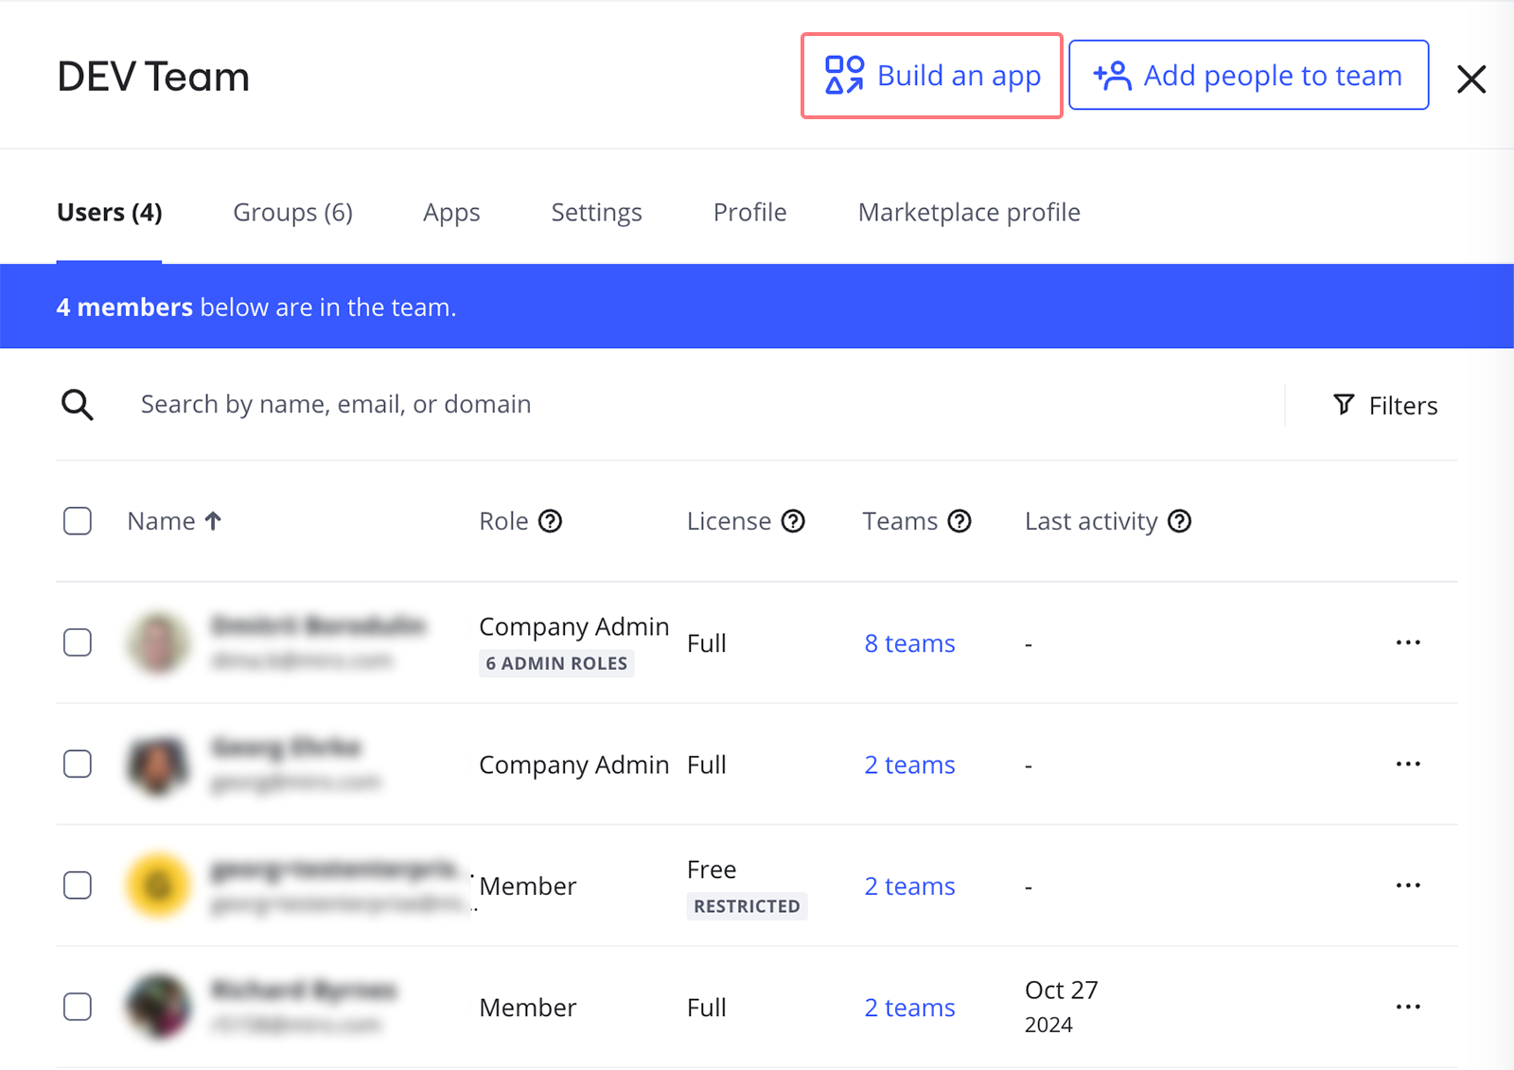1514x1070 pixels.
Task: Click the Role column help icon
Action: pos(550,521)
